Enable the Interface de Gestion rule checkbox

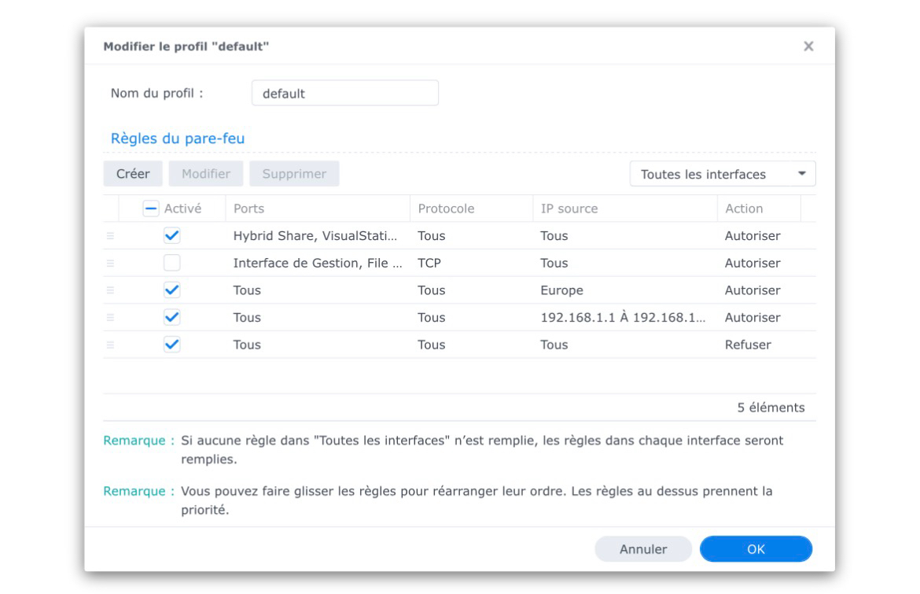(171, 263)
